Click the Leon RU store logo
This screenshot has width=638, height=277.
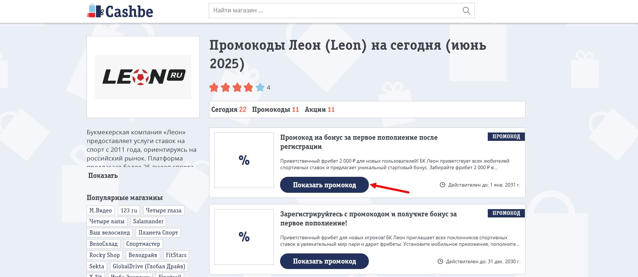click(143, 77)
